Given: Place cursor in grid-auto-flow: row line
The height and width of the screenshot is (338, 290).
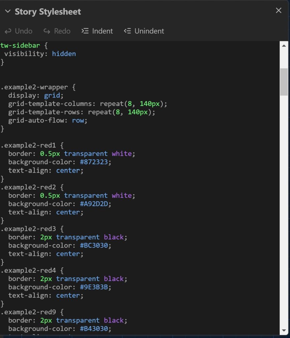Looking at the screenshot, I should point(48,120).
